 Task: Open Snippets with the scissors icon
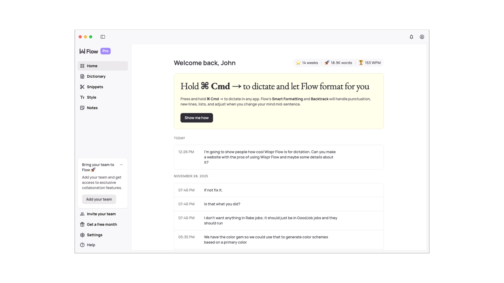[82, 87]
